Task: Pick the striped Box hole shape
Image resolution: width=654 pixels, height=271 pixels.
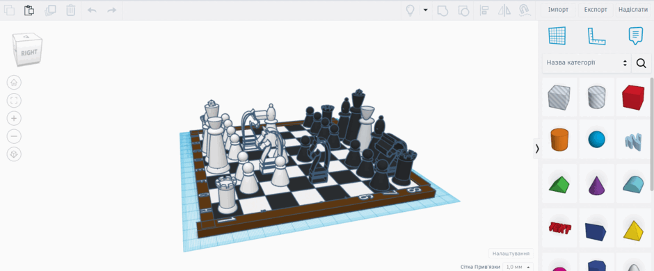Action: [x=559, y=97]
